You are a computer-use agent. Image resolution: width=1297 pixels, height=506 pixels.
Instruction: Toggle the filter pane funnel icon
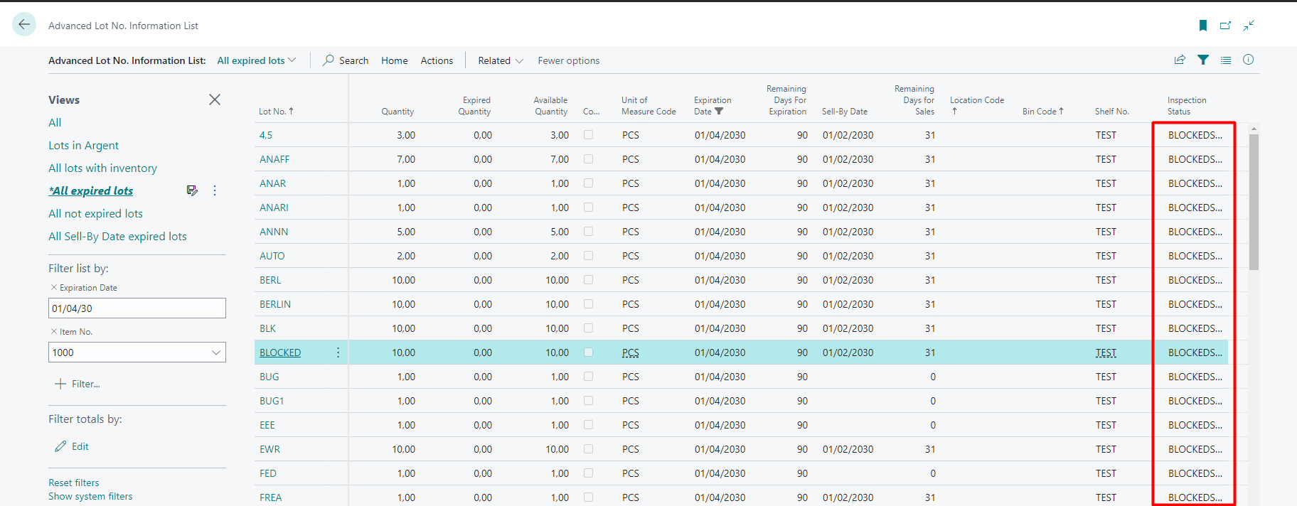pos(1203,60)
